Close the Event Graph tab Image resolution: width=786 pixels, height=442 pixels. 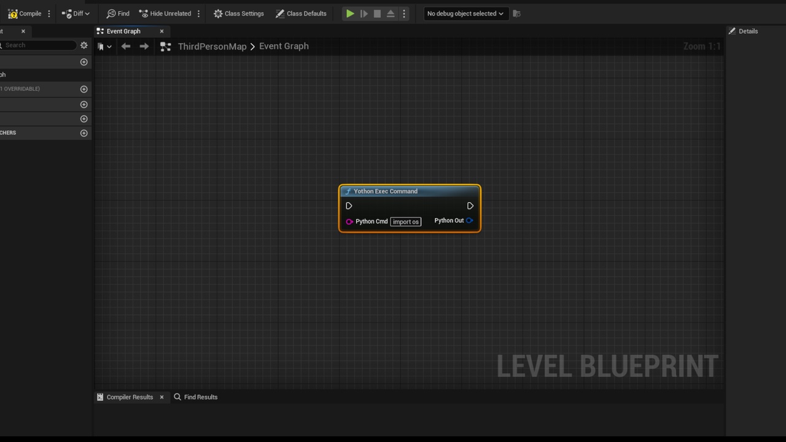(162, 31)
